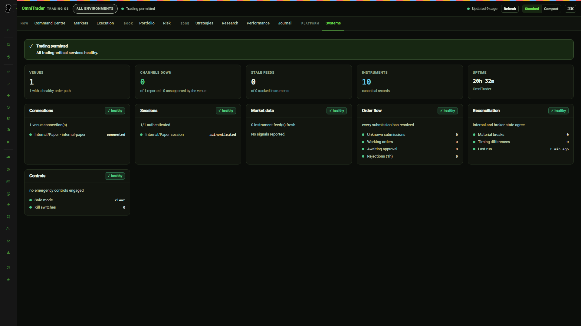Select the solid diamond icon in the sidebar
The width and height of the screenshot is (581, 326).
8,95
